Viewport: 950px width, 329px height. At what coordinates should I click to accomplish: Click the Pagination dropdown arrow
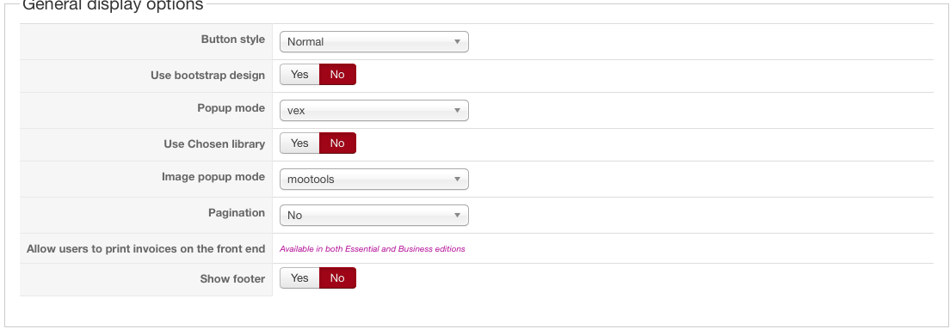458,216
